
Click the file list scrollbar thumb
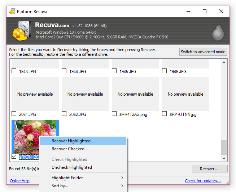pyautogui.click(x=224, y=147)
